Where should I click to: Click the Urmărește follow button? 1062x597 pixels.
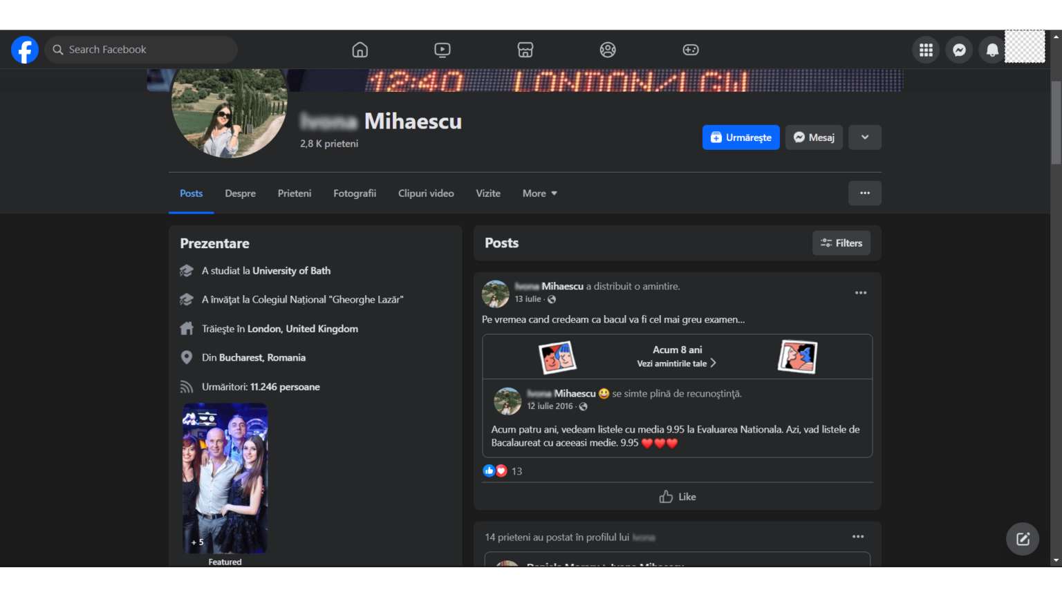(x=741, y=138)
